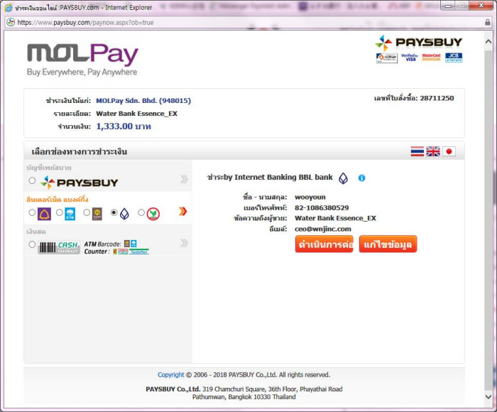Click the email ceo@wnjinc.com
This screenshot has height=412, width=497.
click(323, 229)
